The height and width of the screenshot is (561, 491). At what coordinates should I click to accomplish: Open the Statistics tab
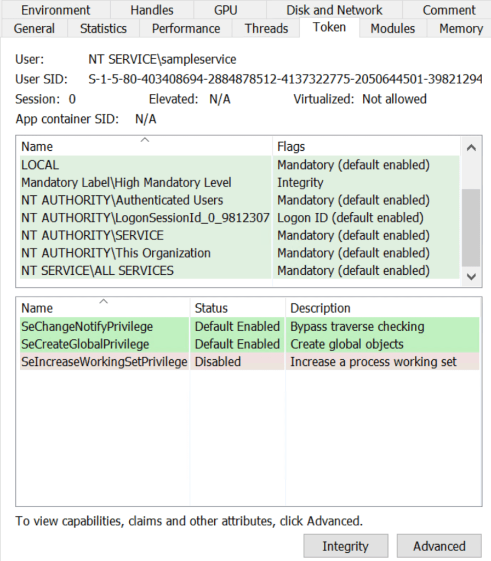coord(103,29)
